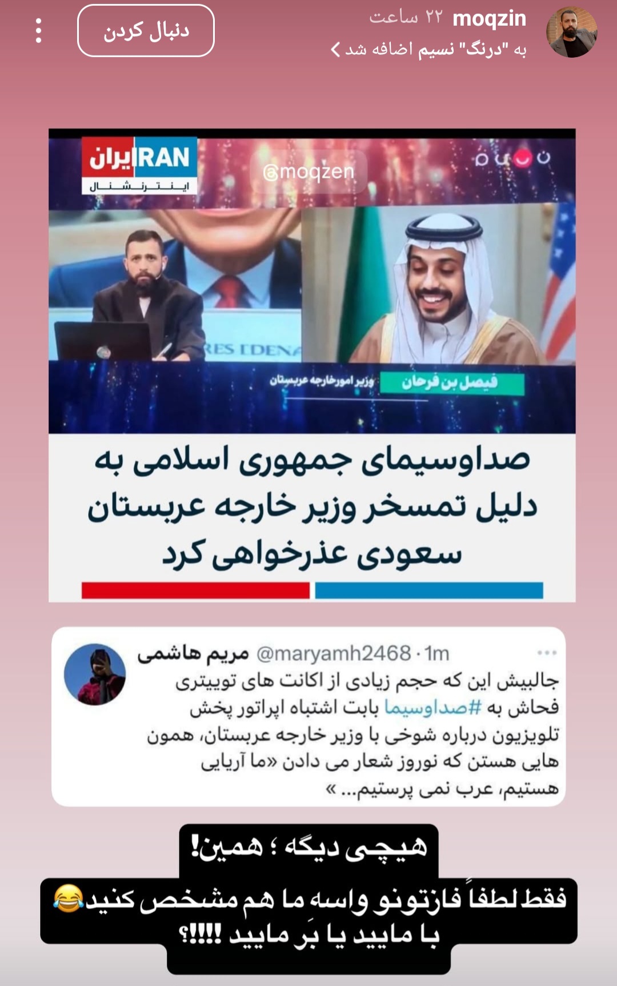Tap the Iran International logo
The width and height of the screenshot is (617, 986).
[139, 166]
